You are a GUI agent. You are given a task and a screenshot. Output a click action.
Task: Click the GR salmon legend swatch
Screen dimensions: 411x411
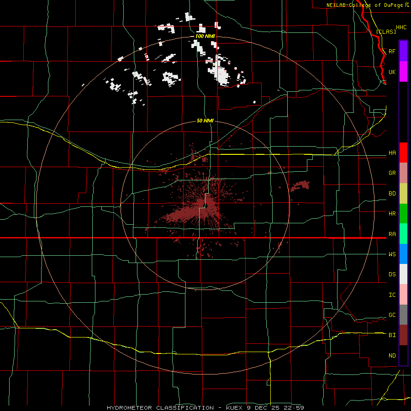403,173
